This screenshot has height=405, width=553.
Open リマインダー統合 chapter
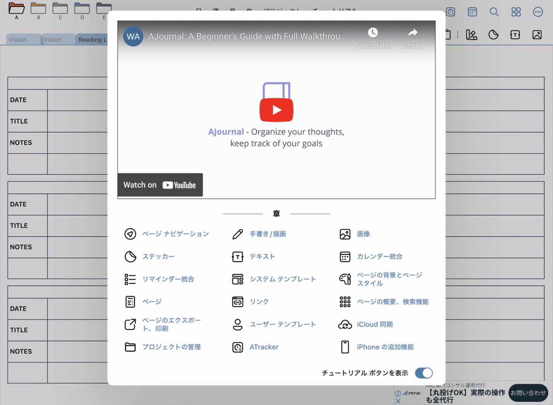(168, 279)
